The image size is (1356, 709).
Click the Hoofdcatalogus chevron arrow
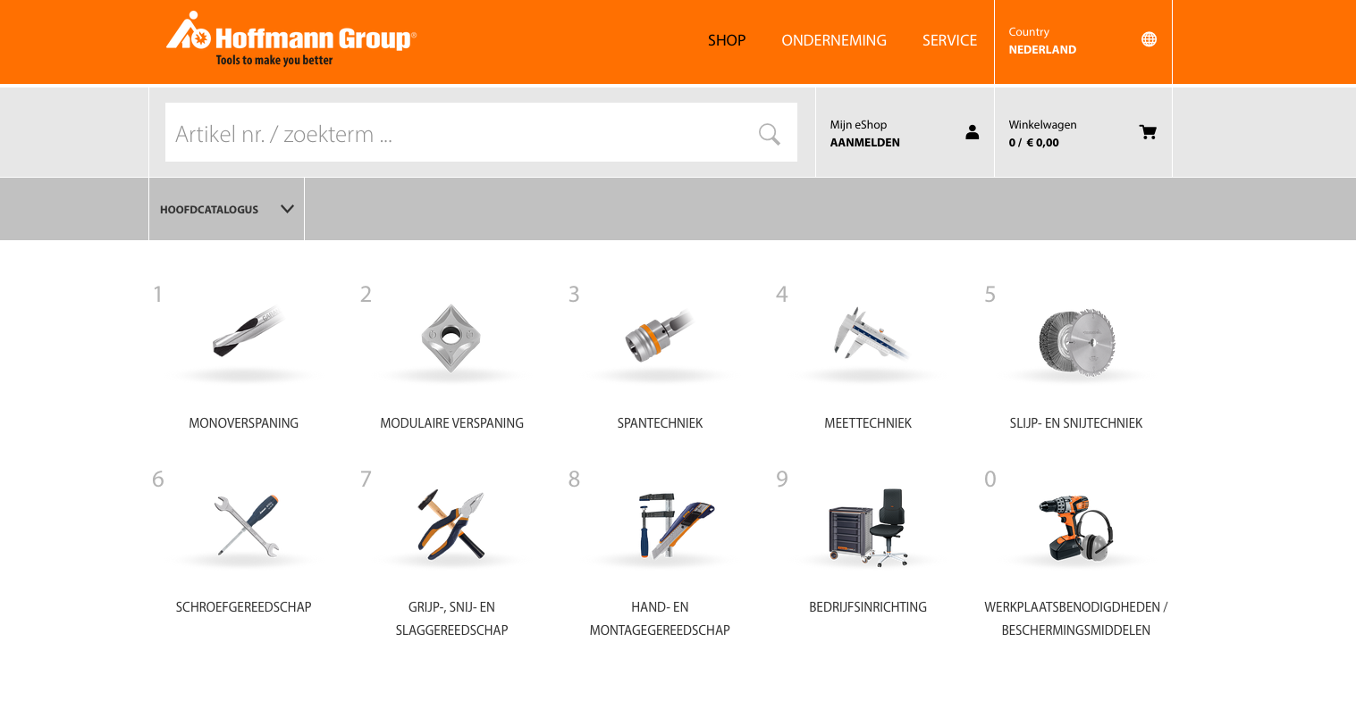click(287, 209)
